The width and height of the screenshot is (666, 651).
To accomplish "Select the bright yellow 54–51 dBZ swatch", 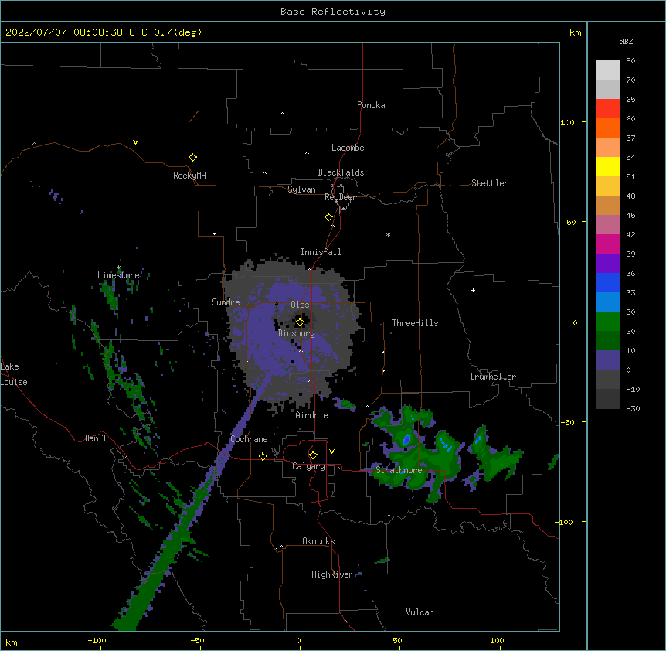I will click(x=607, y=166).
